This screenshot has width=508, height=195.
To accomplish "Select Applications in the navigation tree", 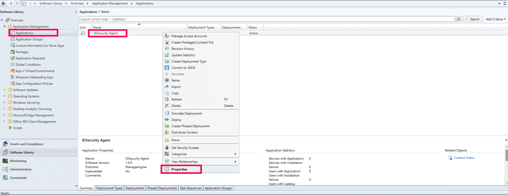I will click(24, 33).
